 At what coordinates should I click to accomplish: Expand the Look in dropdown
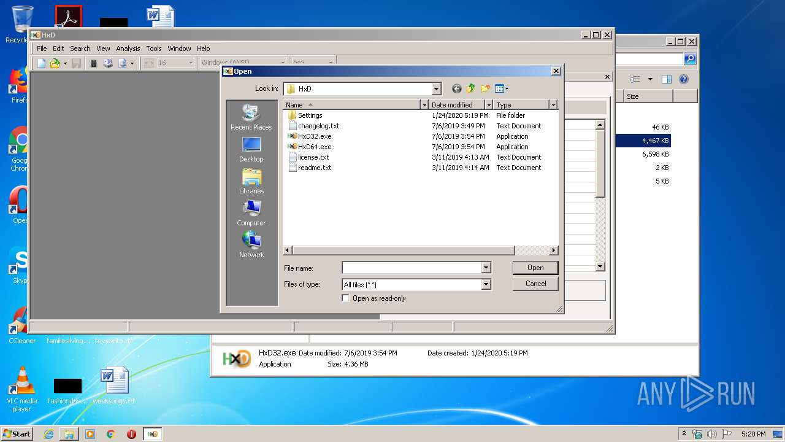436,89
